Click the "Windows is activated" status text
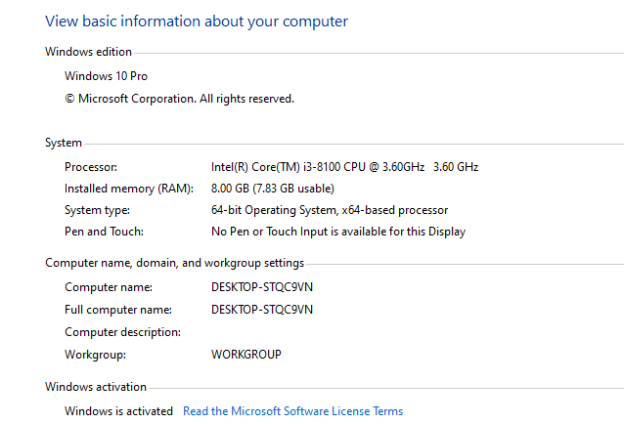 [118, 411]
